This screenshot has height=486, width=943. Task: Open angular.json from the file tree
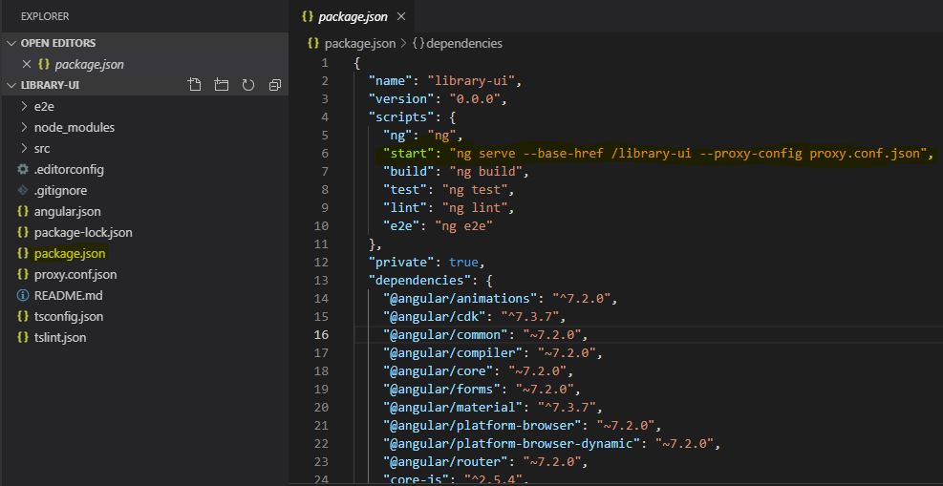point(67,211)
